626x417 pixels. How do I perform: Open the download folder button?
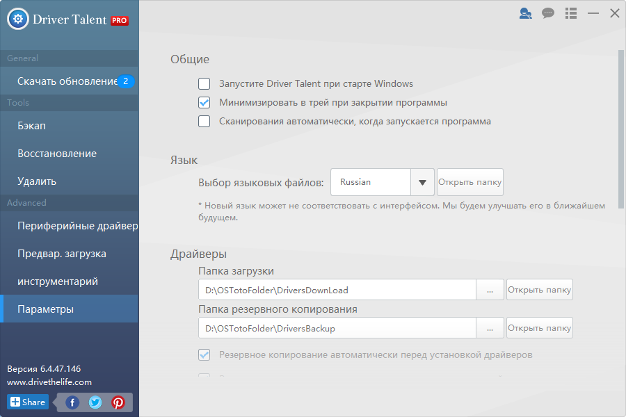click(539, 290)
